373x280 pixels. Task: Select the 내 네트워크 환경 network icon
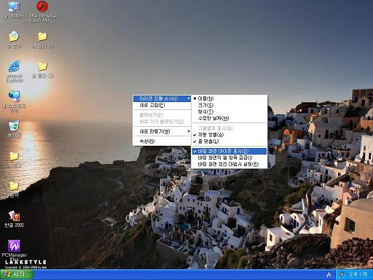pyautogui.click(x=14, y=101)
